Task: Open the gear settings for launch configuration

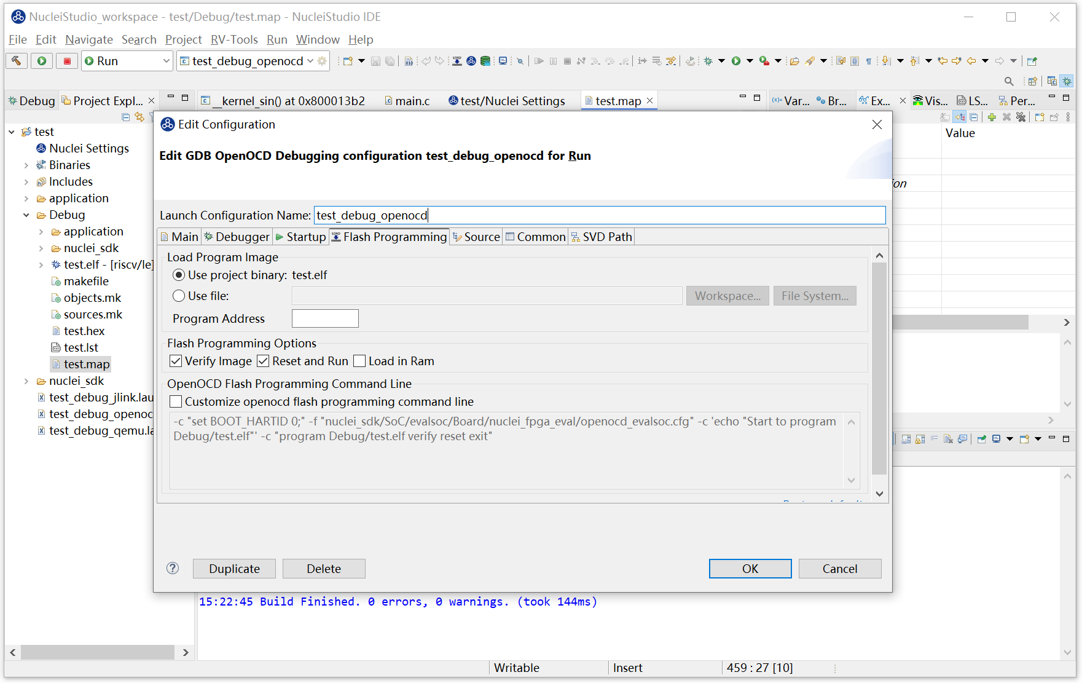Action: pyautogui.click(x=322, y=61)
